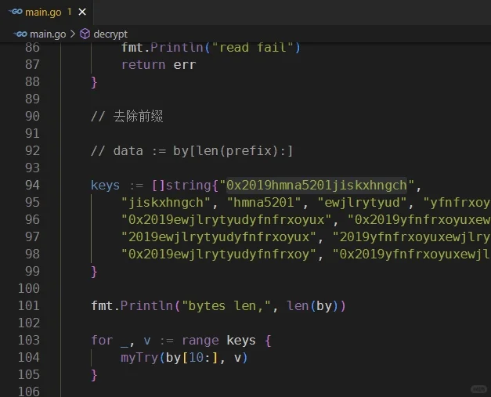
Task: Click 'len(by)' call on line 101
Action: coord(312,306)
